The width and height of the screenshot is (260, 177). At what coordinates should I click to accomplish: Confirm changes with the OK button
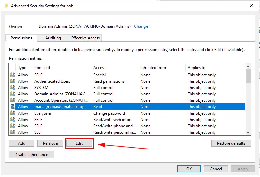189,169
